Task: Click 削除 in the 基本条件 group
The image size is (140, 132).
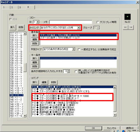Action: (x=35, y=44)
